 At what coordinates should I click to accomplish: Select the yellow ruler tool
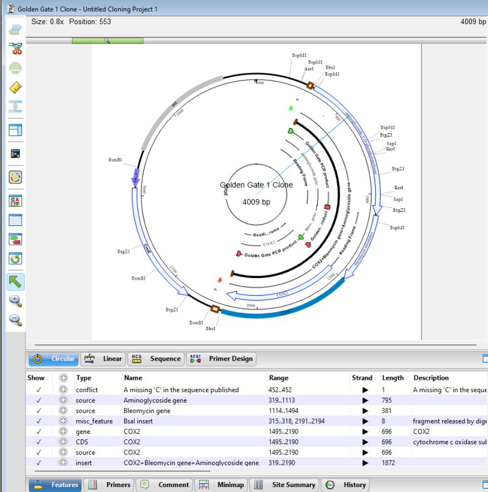tap(16, 88)
